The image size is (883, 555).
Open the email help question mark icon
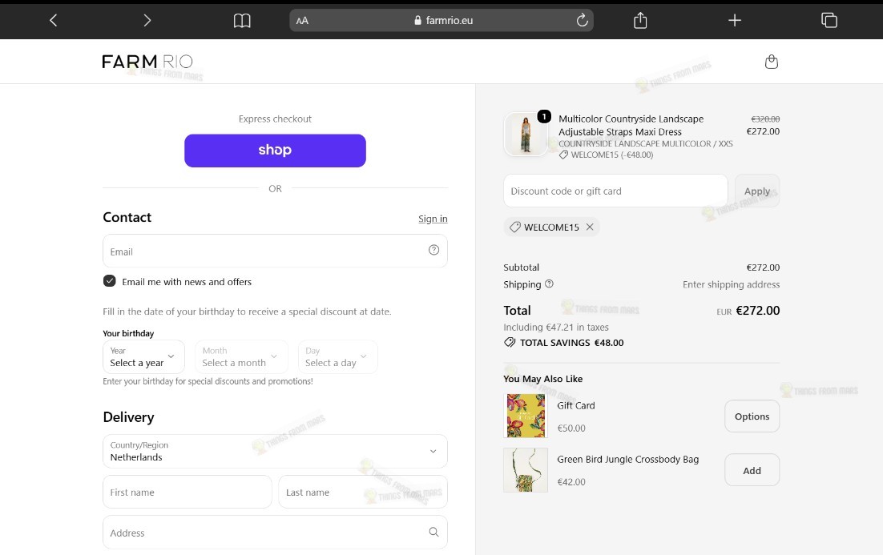433,250
